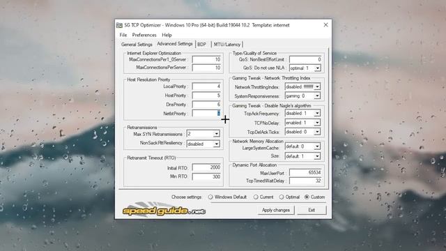This screenshot has width=446, height=251.
Task: Click the 'Retransmissions' group label
Action: tap(142, 128)
